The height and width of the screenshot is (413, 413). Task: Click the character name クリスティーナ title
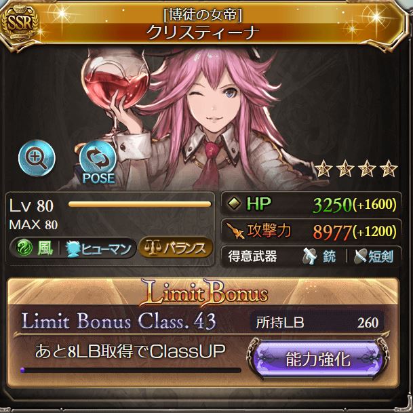203,33
